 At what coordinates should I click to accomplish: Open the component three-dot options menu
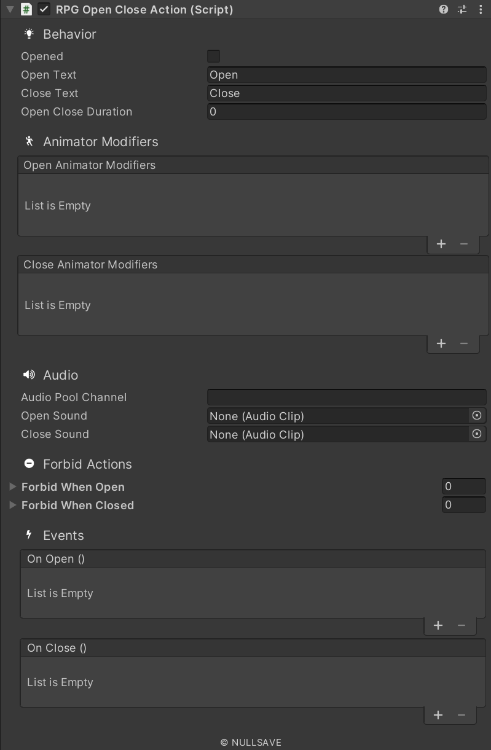tap(481, 10)
